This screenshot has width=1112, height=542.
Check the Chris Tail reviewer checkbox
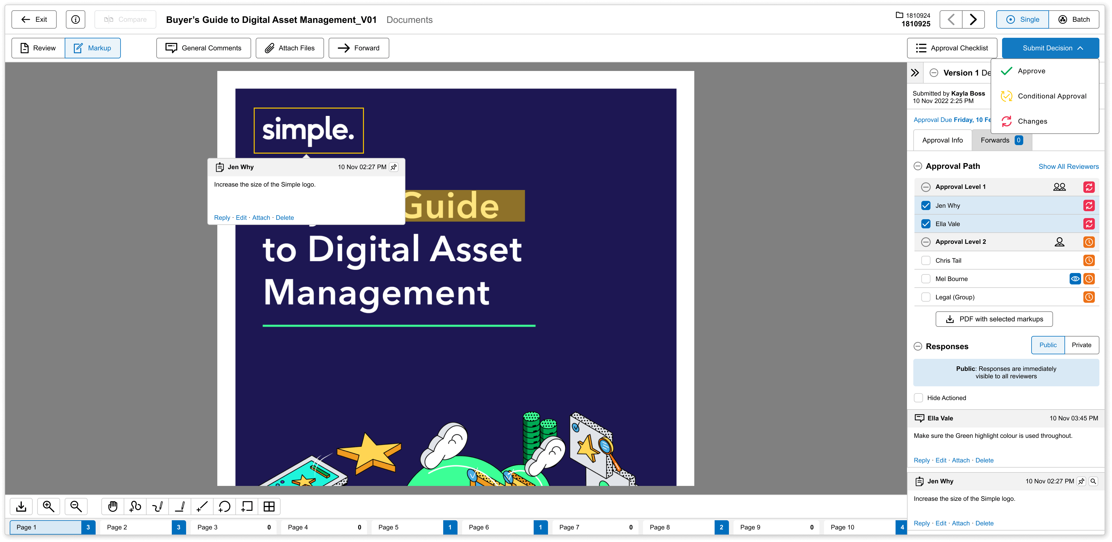click(926, 260)
